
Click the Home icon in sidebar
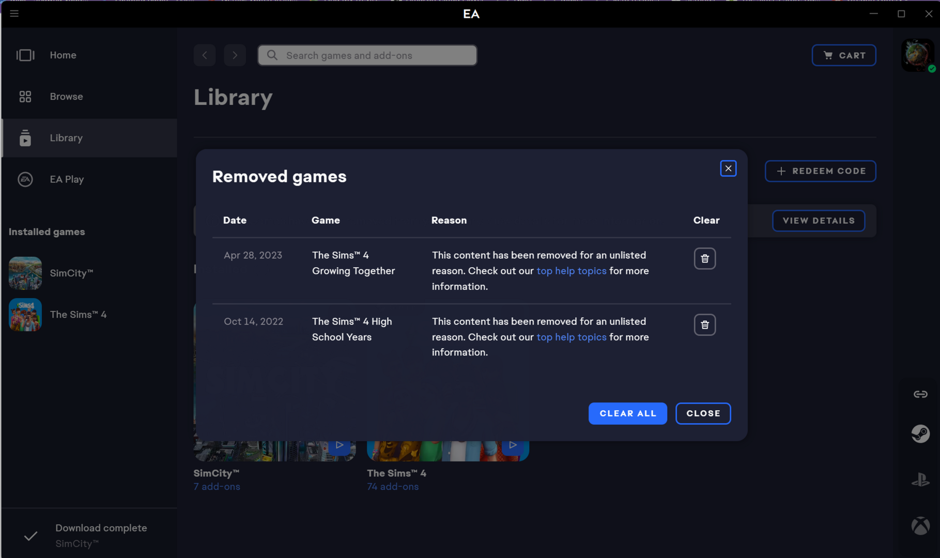(x=25, y=55)
